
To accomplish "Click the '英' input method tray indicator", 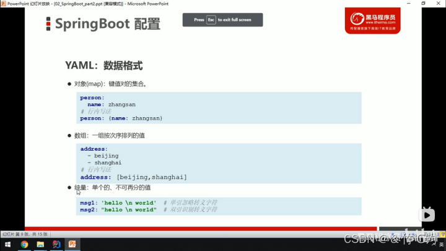I will [442, 244].
